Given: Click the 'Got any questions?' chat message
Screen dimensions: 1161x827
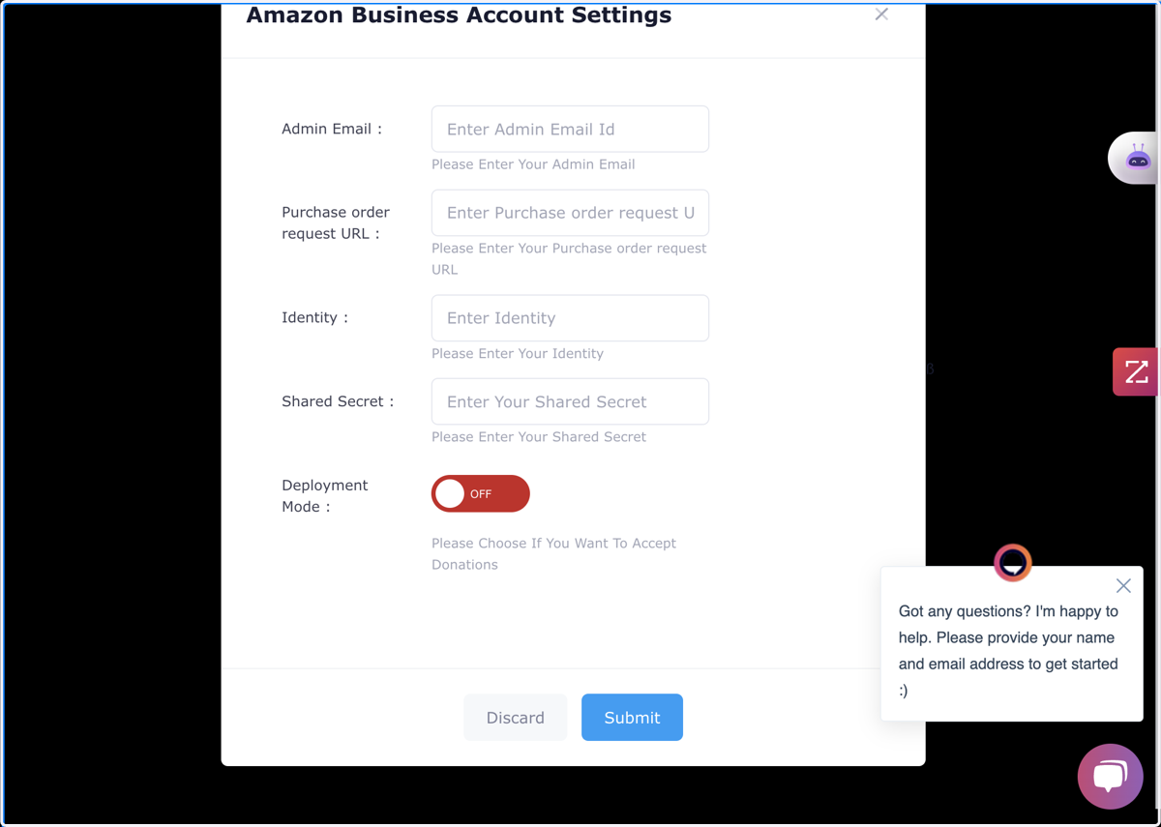Looking at the screenshot, I should (x=1008, y=651).
